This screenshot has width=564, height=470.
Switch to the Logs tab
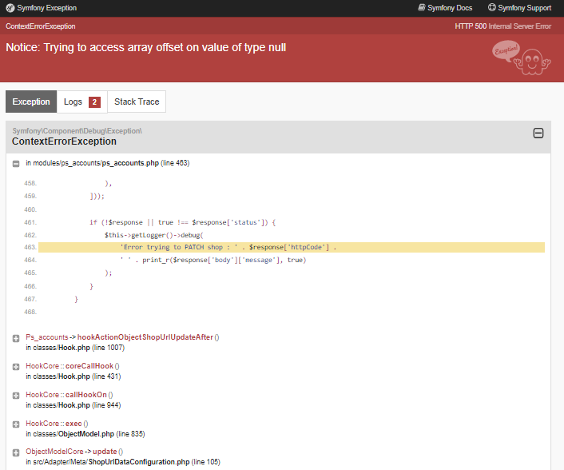(82, 102)
